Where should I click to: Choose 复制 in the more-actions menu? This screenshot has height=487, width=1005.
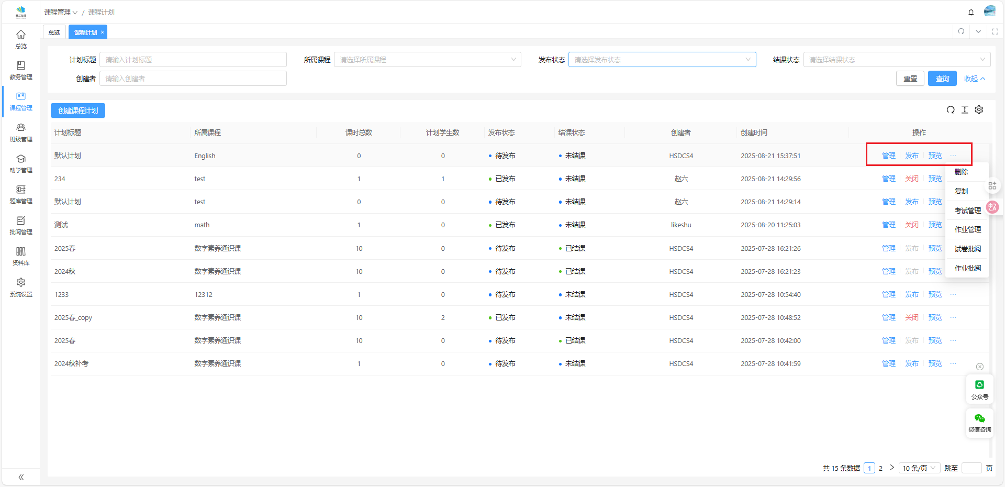point(961,191)
